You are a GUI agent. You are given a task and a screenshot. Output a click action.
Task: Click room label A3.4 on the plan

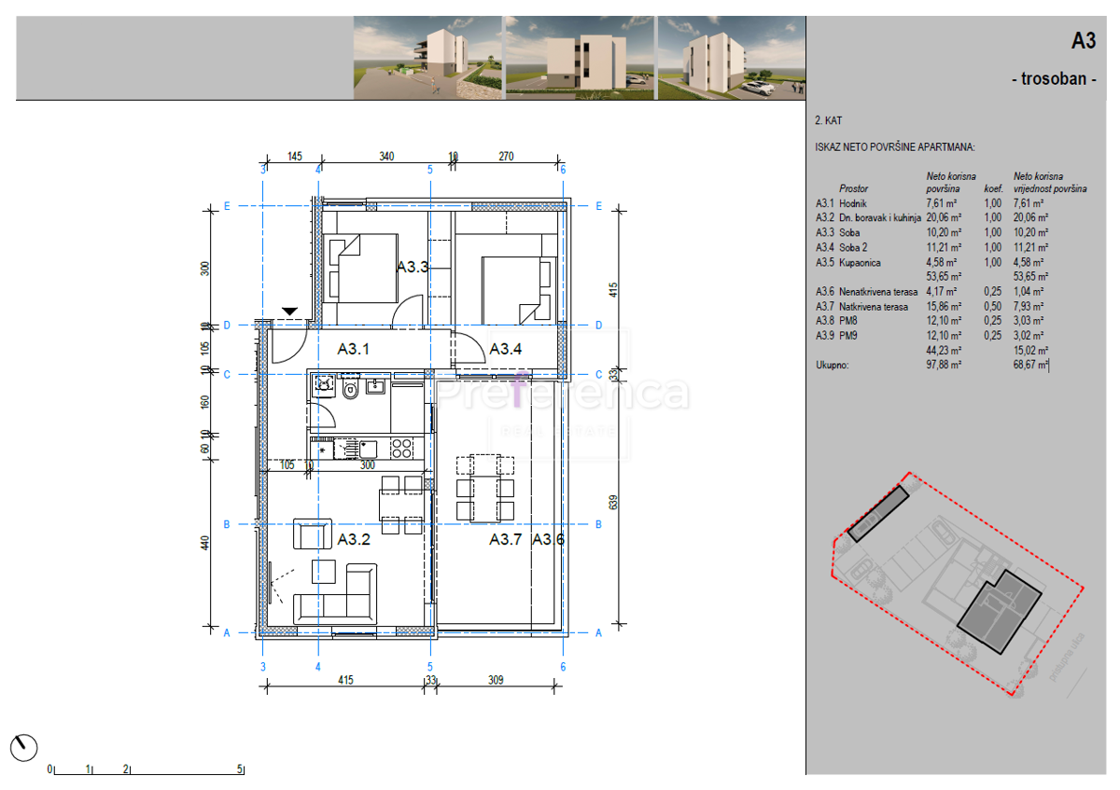coord(506,350)
